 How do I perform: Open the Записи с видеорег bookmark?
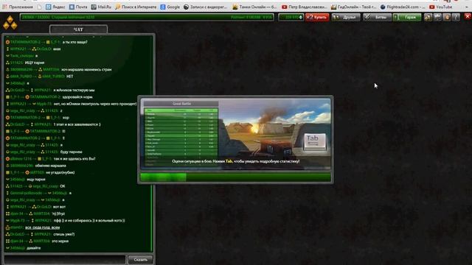(205, 7)
